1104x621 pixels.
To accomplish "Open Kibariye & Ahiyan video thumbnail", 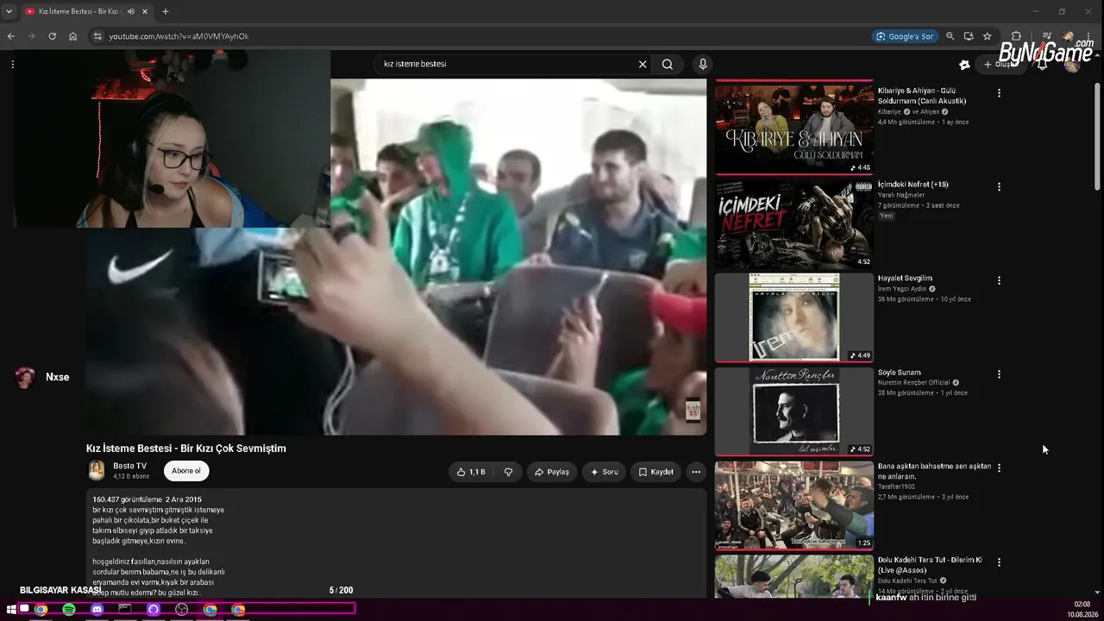I will 793,128.
